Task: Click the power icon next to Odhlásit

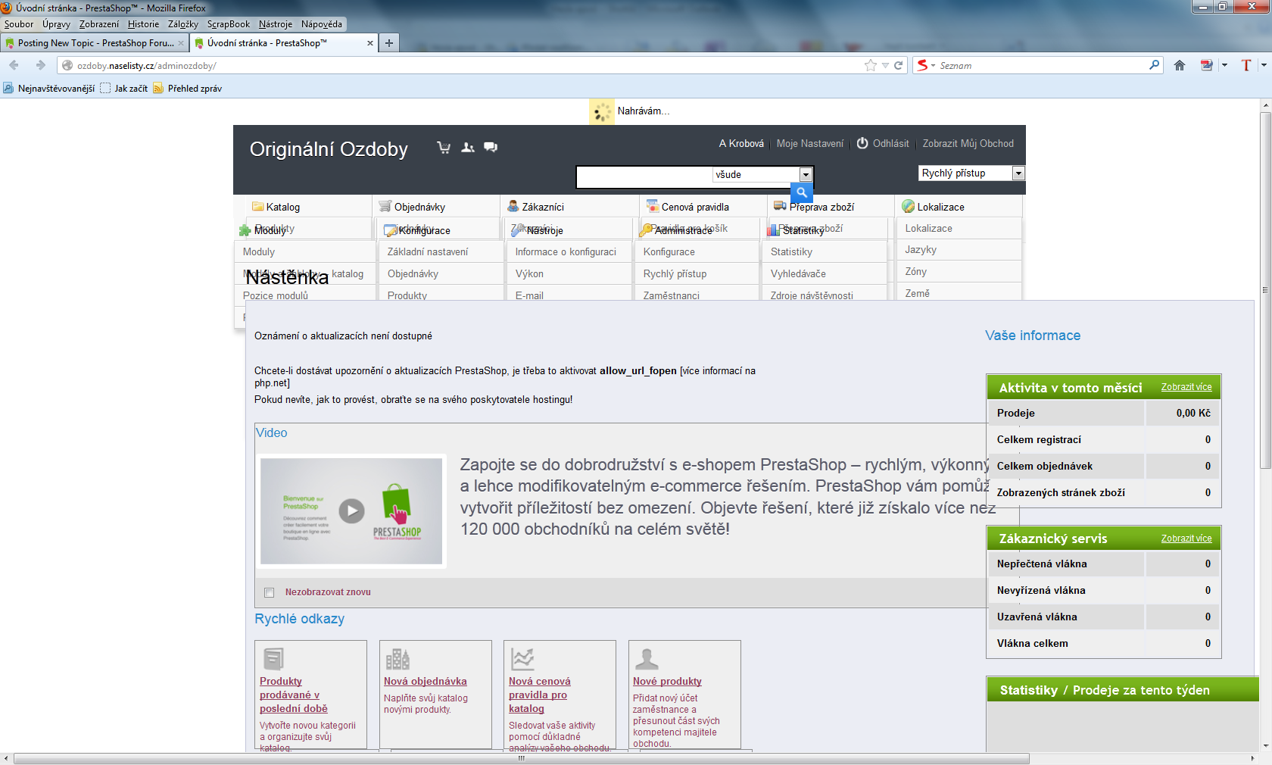Action: [x=862, y=143]
